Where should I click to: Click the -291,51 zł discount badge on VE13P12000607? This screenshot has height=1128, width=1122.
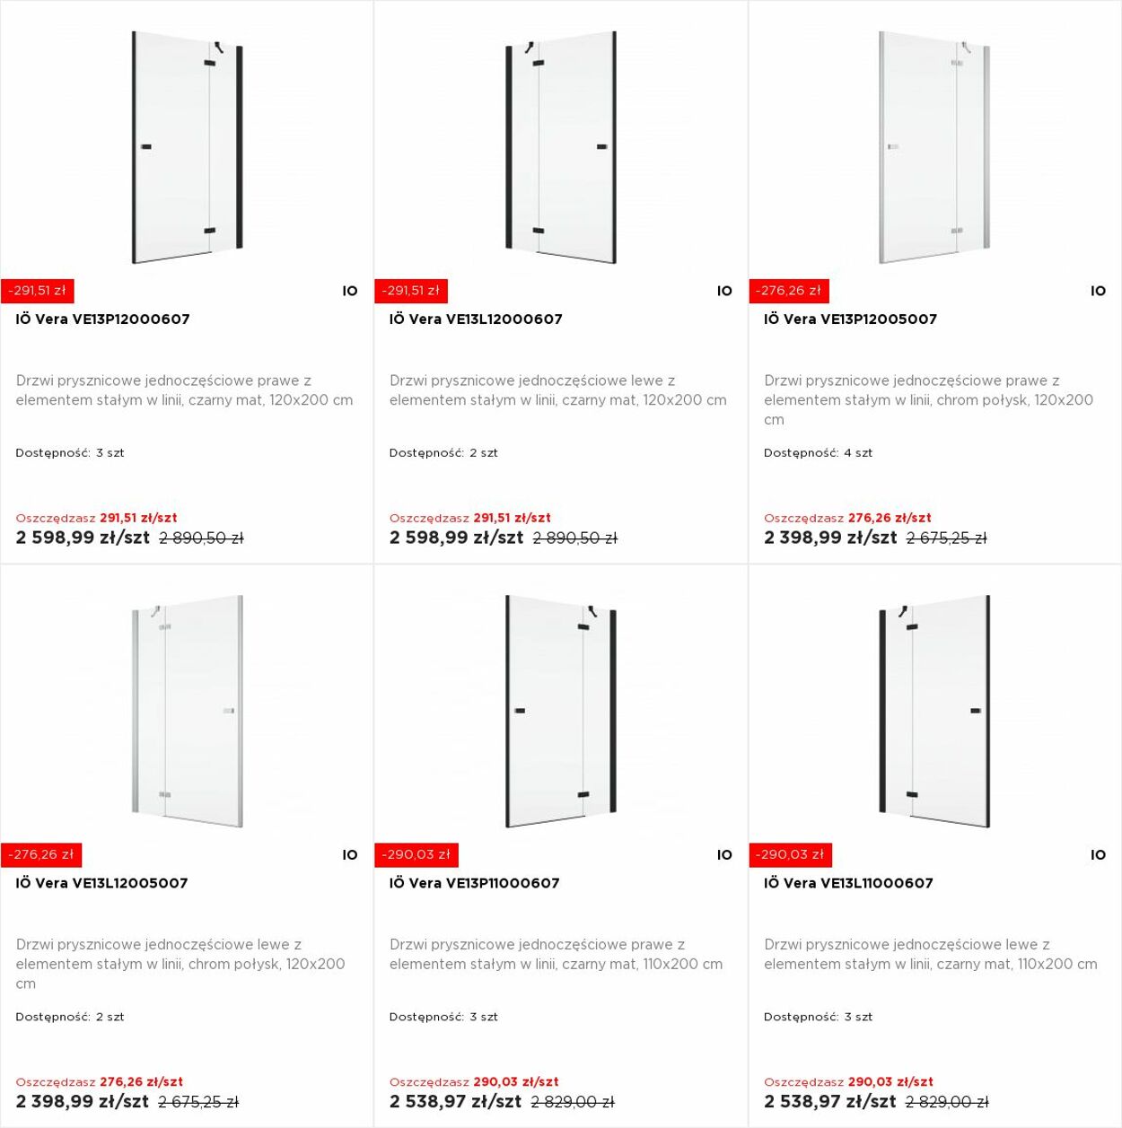[37, 291]
